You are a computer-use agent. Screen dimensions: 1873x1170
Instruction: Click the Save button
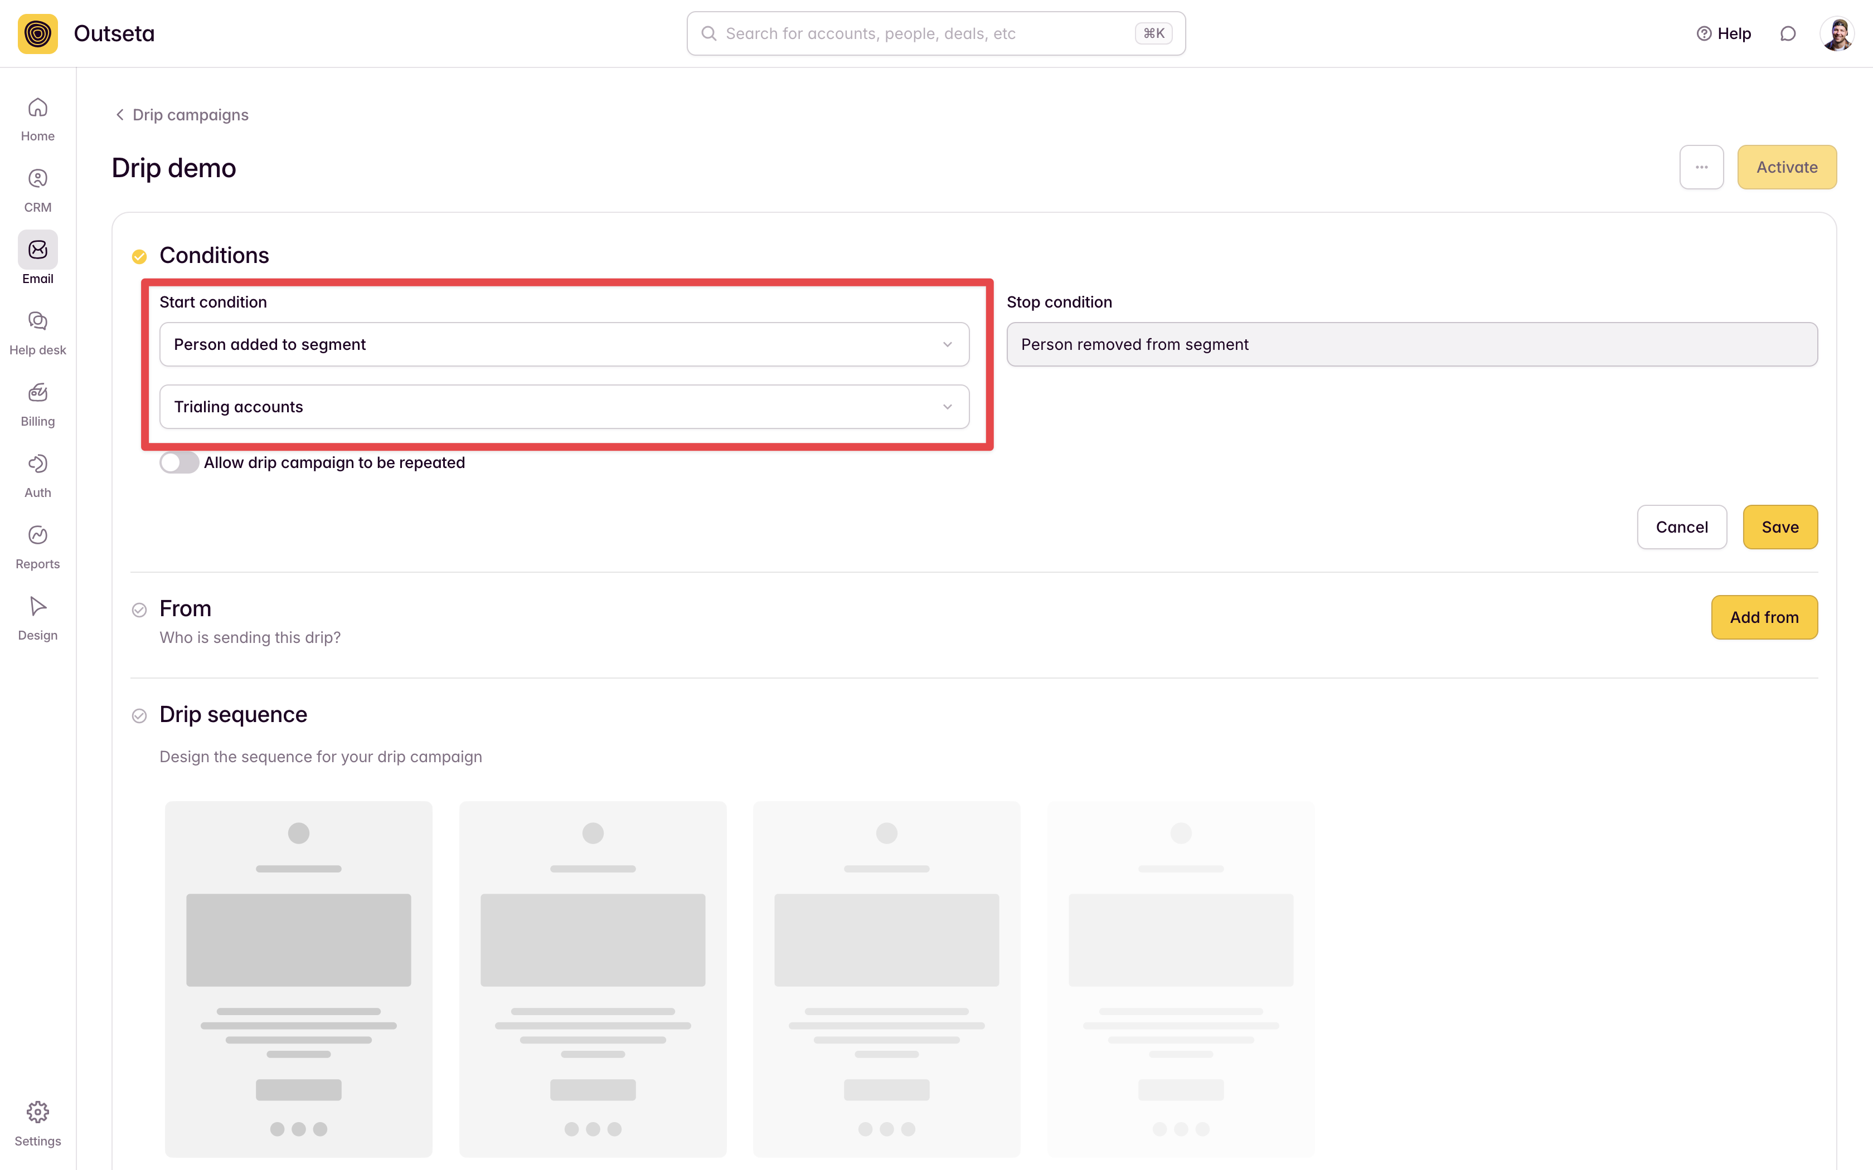pos(1779,527)
